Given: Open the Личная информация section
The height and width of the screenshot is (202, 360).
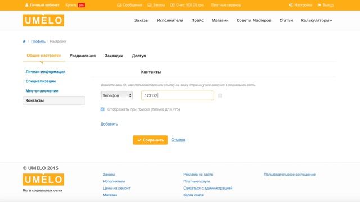Looking at the screenshot, I should tap(46, 72).
